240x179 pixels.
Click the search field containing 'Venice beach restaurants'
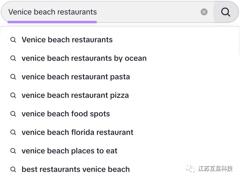click(100, 12)
